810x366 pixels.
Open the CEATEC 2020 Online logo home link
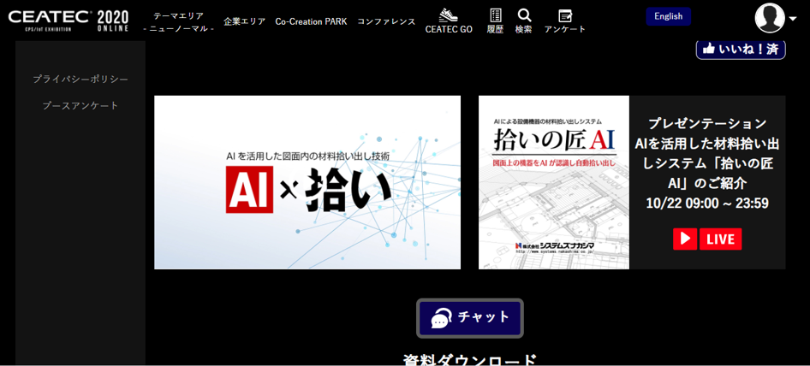click(x=68, y=21)
